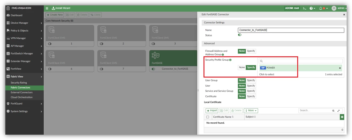
Task: Click Firewall Address Group info icon
Action: tap(223, 55)
